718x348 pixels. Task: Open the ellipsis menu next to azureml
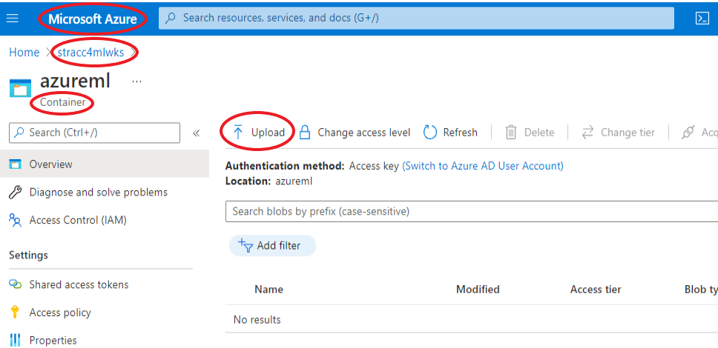tap(136, 81)
